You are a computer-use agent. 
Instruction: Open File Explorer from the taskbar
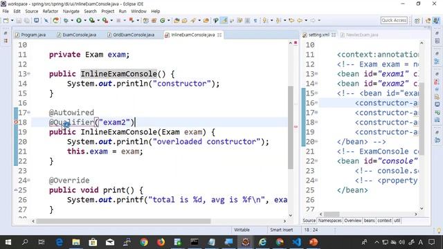tap(76, 242)
